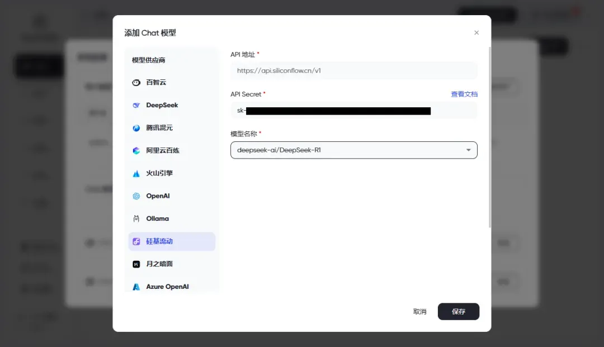This screenshot has height=347, width=604.
Task: Click the DeepSeek whale icon
Action: click(136, 106)
